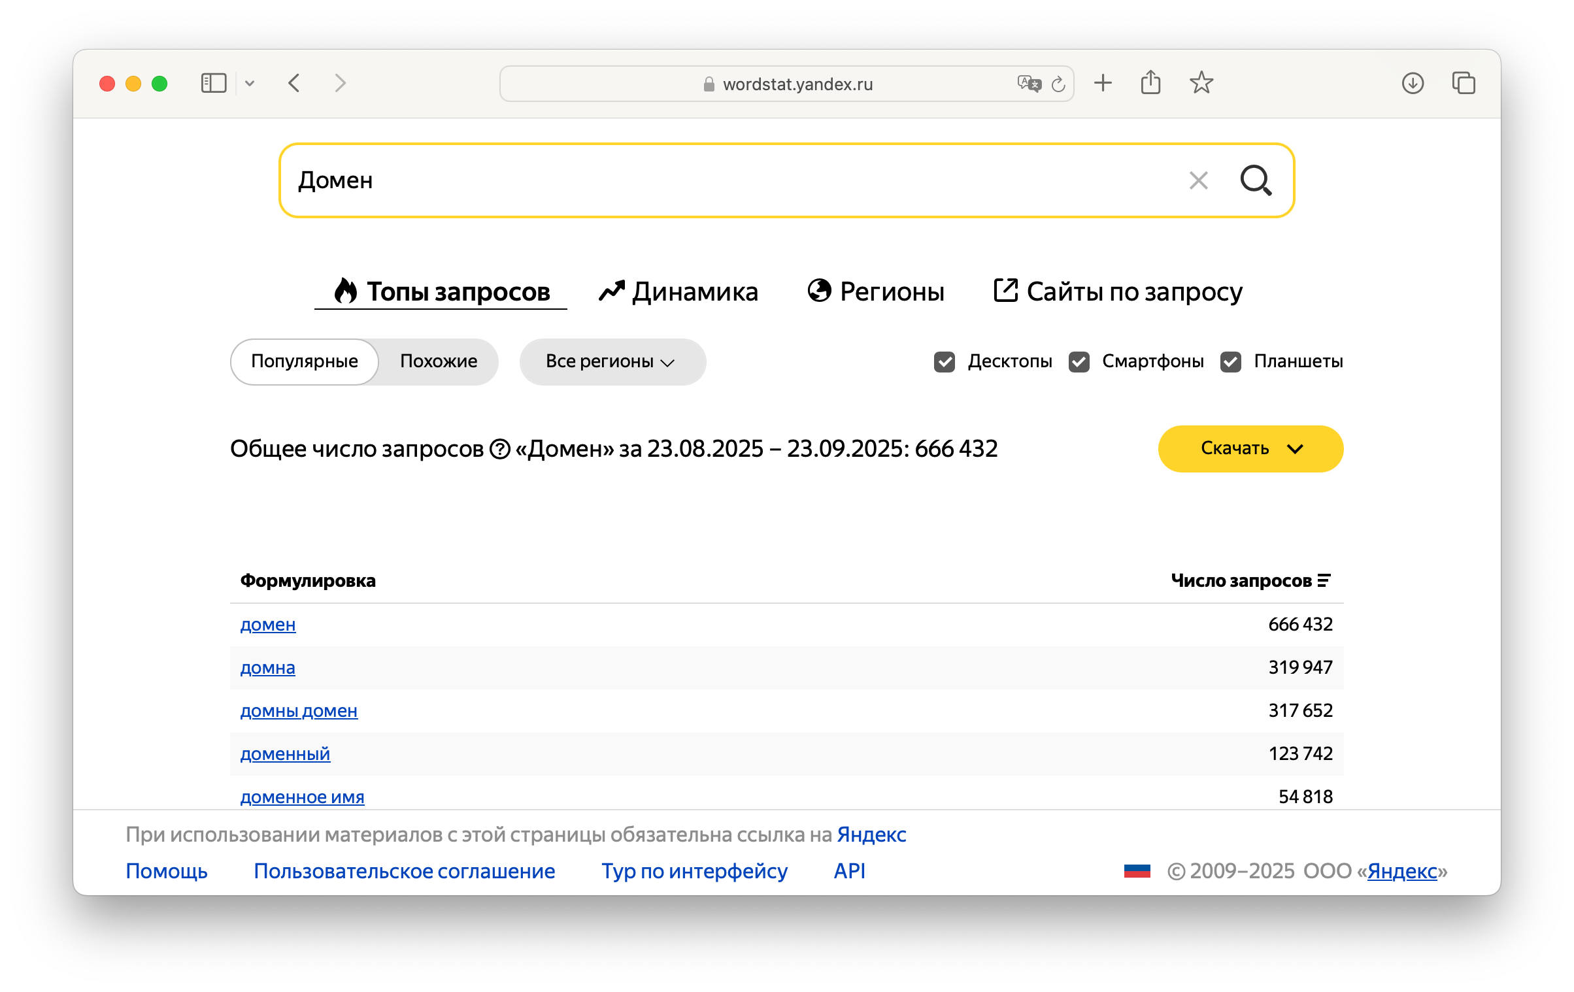Viewport: 1574px width, 992px height.
Task: Select the flame icon on Топы запросов
Action: click(x=345, y=291)
